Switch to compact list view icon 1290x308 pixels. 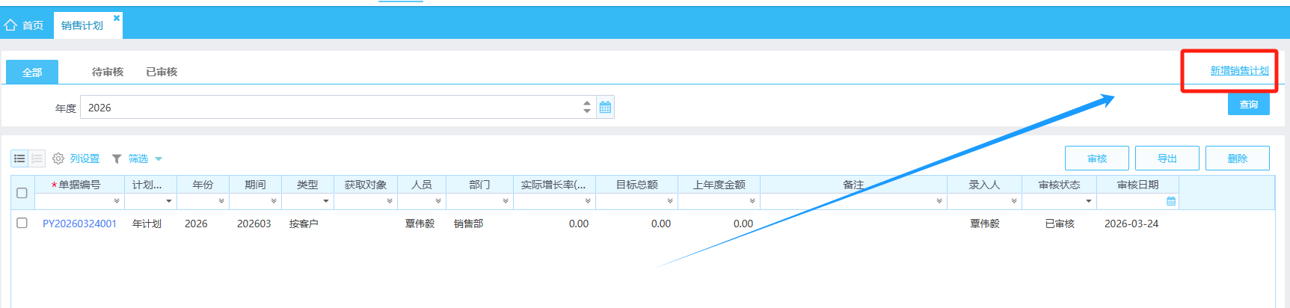(19, 158)
